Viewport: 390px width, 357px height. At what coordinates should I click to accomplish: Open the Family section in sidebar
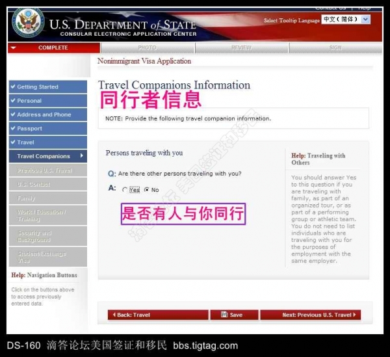(47, 198)
